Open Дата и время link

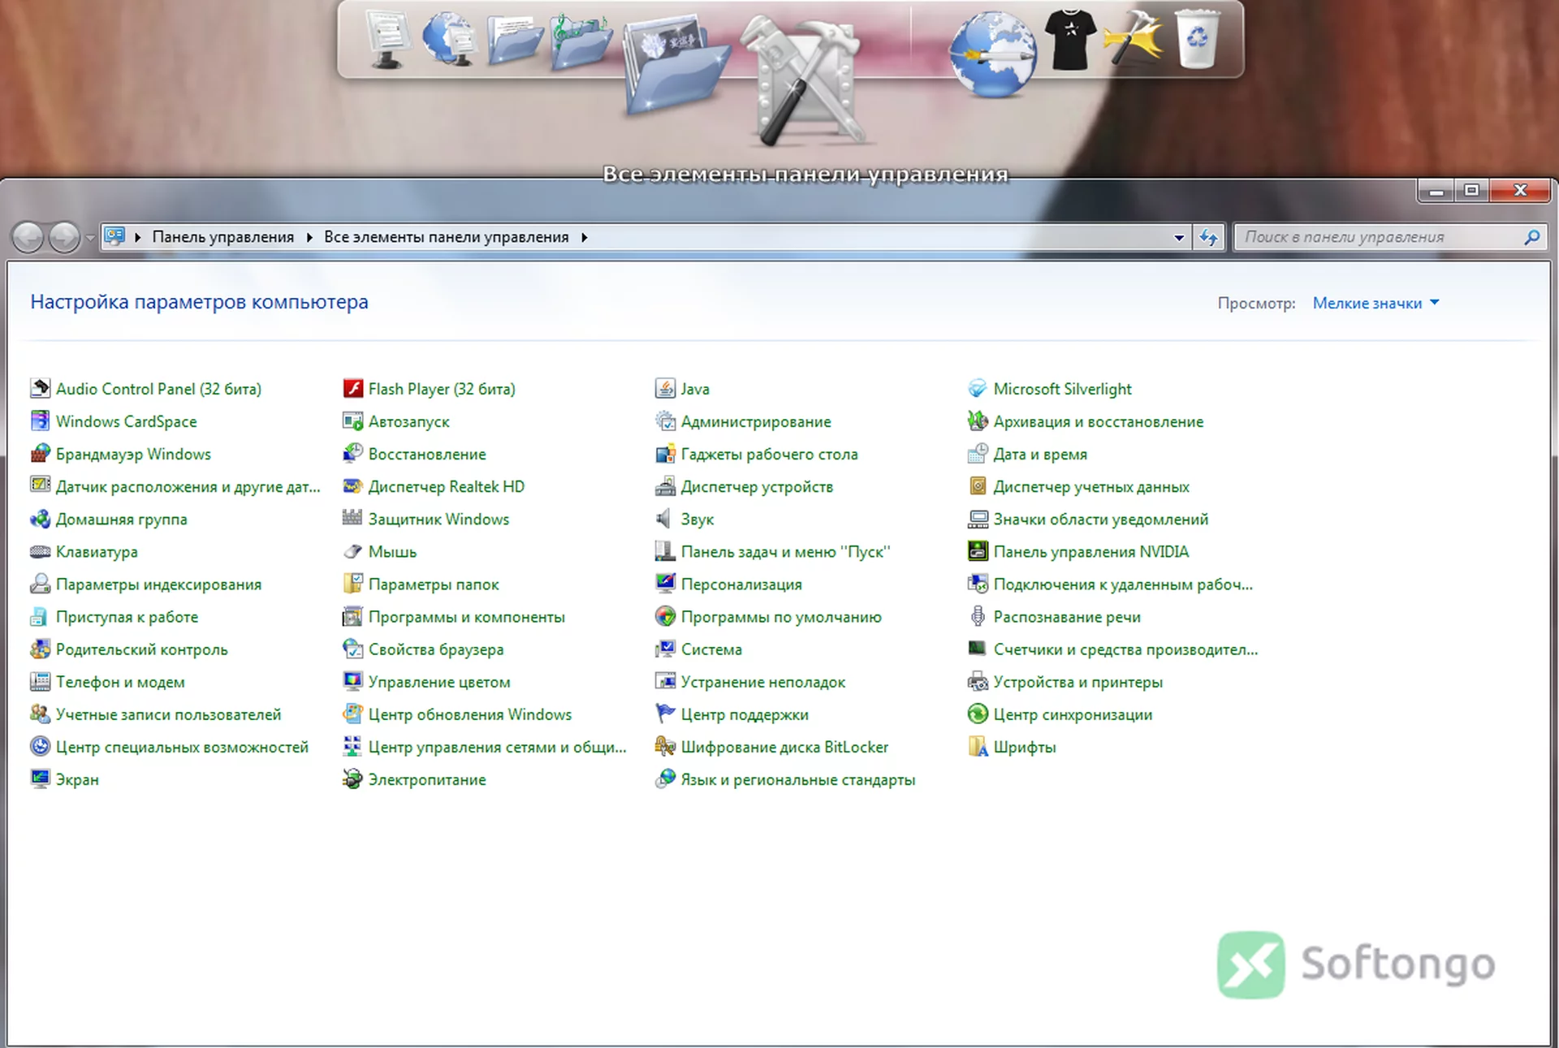[x=1040, y=454]
